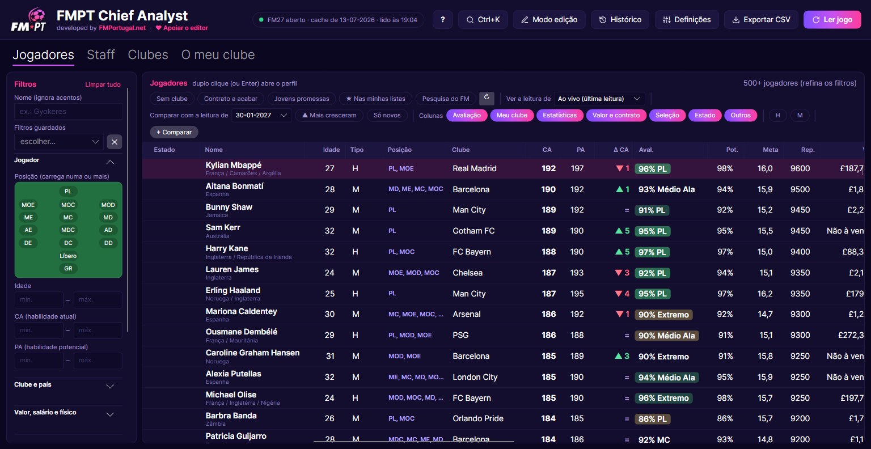871x449 pixels.
Task: Open the O meu clube tab
Action: 218,54
